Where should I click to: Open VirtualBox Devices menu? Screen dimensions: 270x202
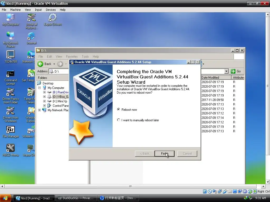click(51, 10)
